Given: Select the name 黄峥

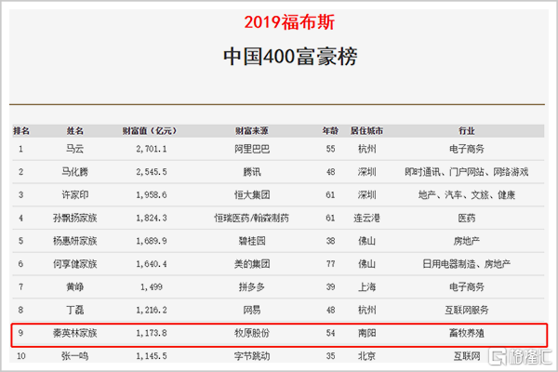Looking at the screenshot, I should click(75, 287).
